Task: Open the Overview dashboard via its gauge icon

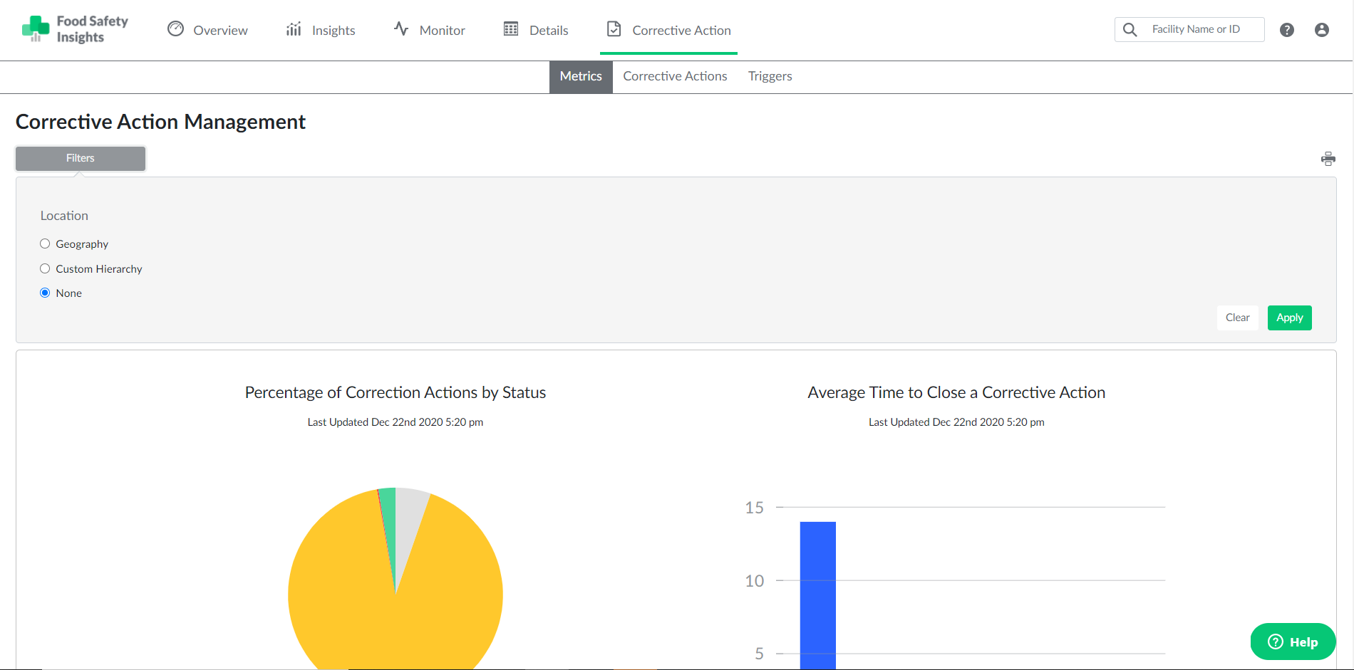Action: pyautogui.click(x=175, y=29)
